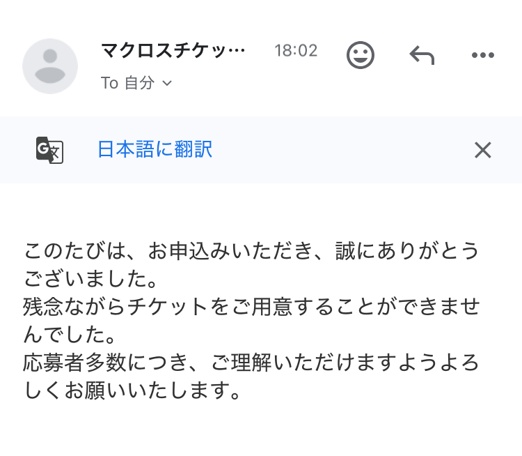This screenshot has width=522, height=456.
Task: Expand recipient details chevron beside 自分
Action: pos(167,83)
